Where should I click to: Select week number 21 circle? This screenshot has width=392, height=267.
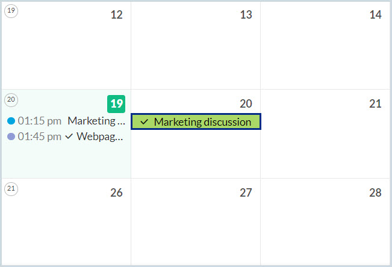tap(11, 188)
